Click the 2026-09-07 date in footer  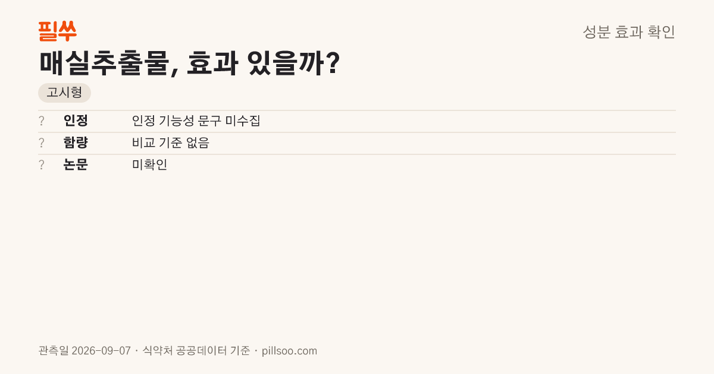click(x=101, y=351)
